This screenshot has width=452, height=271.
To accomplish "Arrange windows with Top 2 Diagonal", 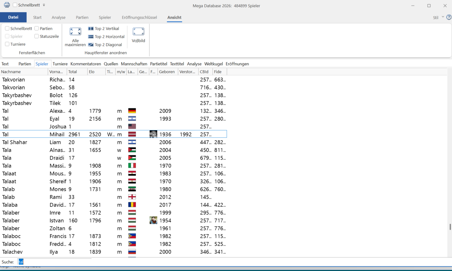I will point(105,45).
